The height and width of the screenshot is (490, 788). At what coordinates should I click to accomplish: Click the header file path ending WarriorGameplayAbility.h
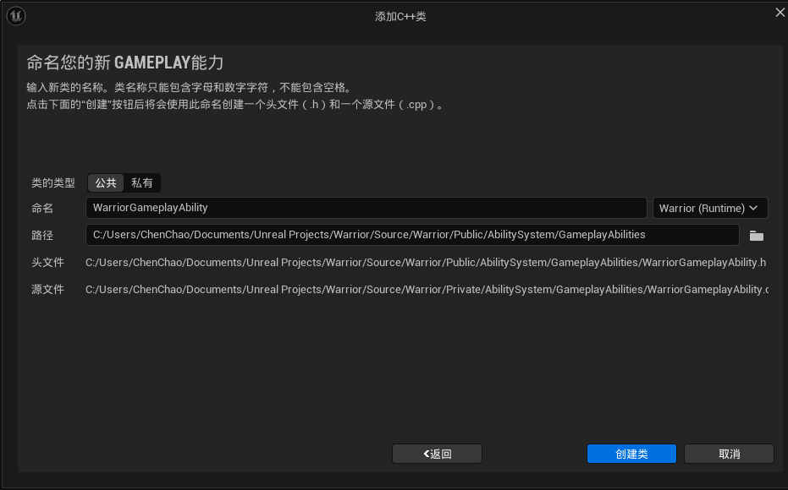click(426, 262)
